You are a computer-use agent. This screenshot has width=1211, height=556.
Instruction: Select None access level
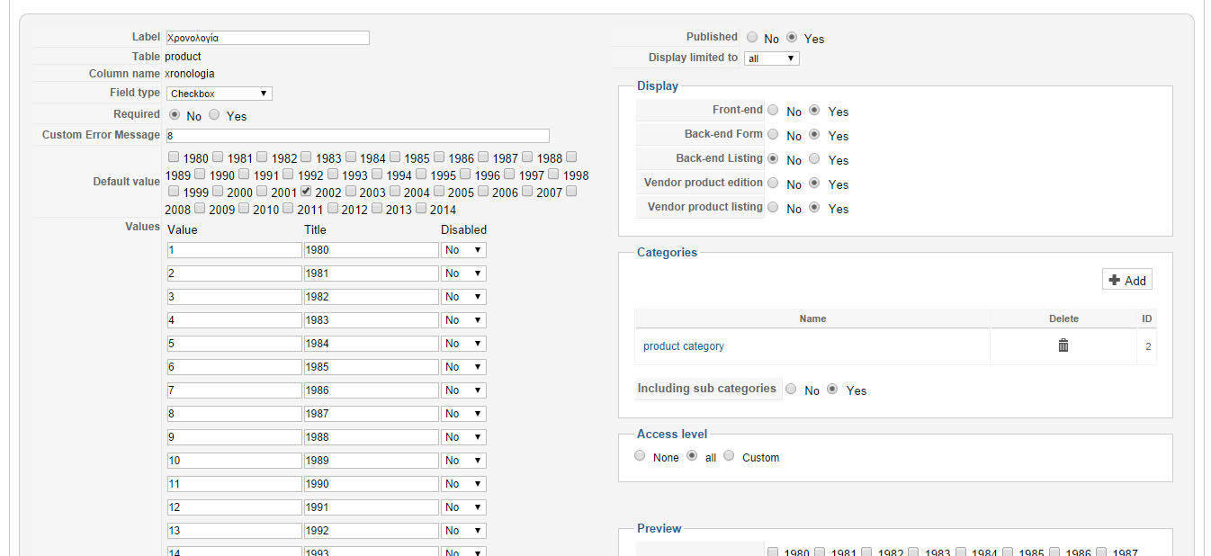coord(640,456)
